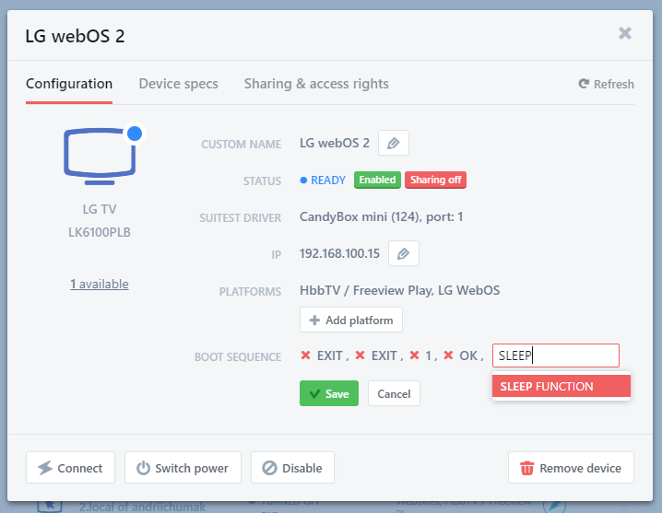The image size is (662, 513).
Task: Refresh the device information
Action: click(x=606, y=84)
